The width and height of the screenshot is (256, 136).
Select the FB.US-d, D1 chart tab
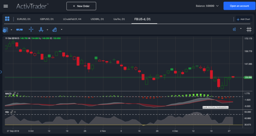(142, 19)
